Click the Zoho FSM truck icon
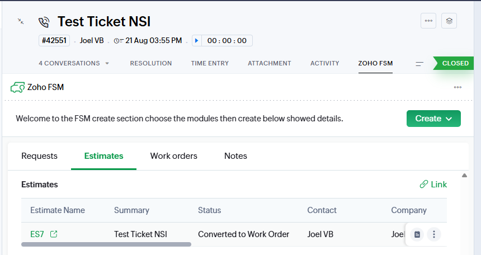 coord(17,87)
